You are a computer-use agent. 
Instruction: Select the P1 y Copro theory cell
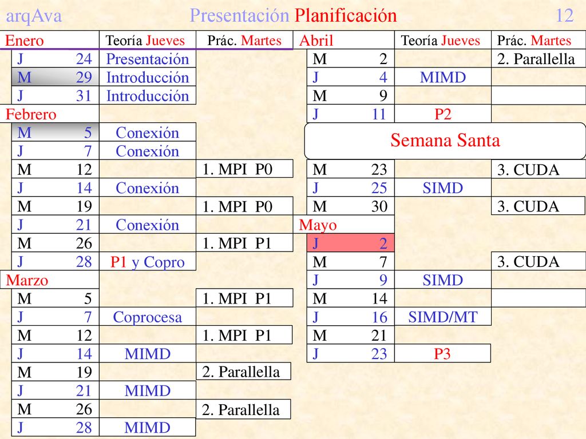pyautogui.click(x=147, y=262)
